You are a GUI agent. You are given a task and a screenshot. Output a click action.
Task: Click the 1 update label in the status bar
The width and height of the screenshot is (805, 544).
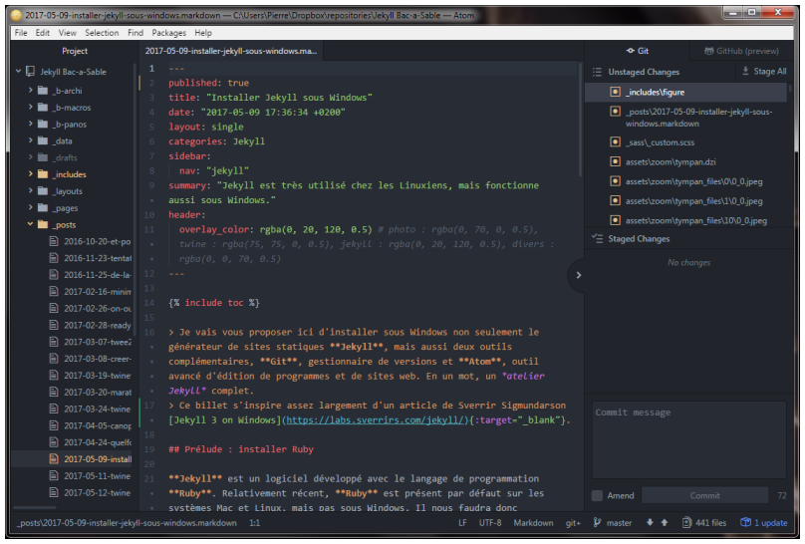770,522
